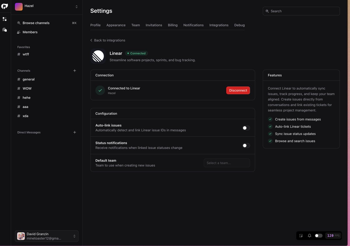
Task: Open the aaa channel
Action: point(47,107)
